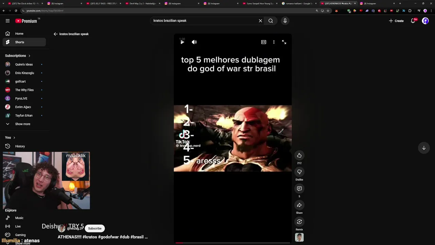
Task: Open the Short's comments
Action: [299, 189]
